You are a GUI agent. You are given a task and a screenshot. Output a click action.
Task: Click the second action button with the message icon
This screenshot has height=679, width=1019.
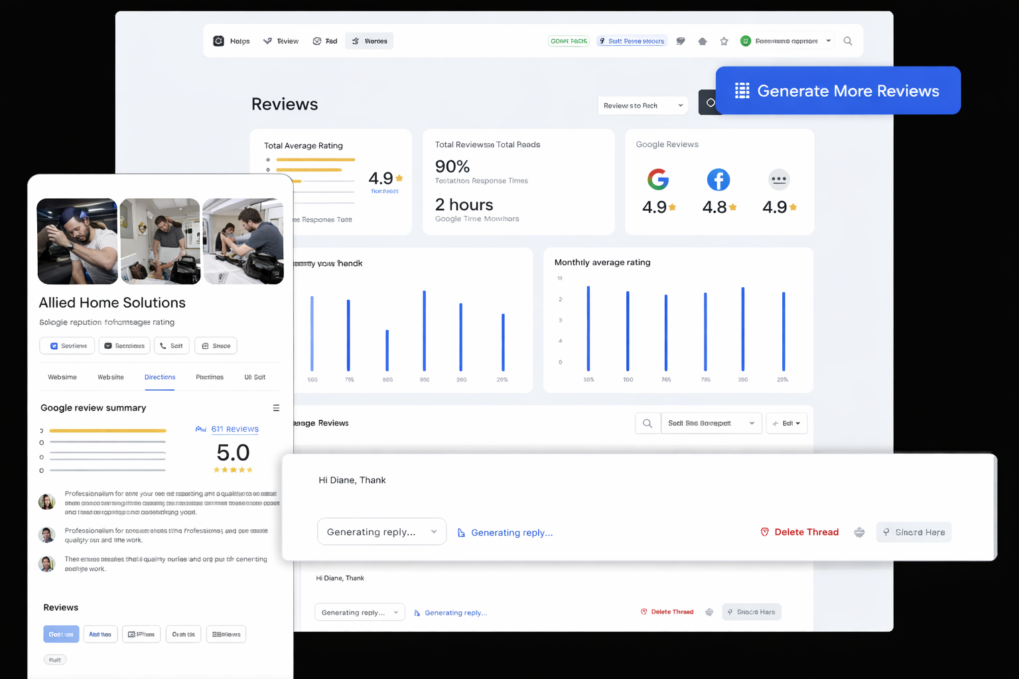(124, 345)
